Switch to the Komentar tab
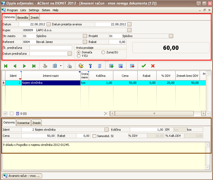Screen dimensions: 213x180 (24, 123)
